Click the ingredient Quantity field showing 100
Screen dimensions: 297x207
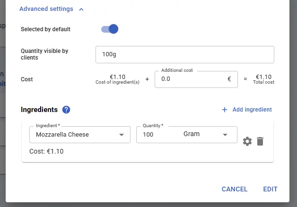click(156, 135)
